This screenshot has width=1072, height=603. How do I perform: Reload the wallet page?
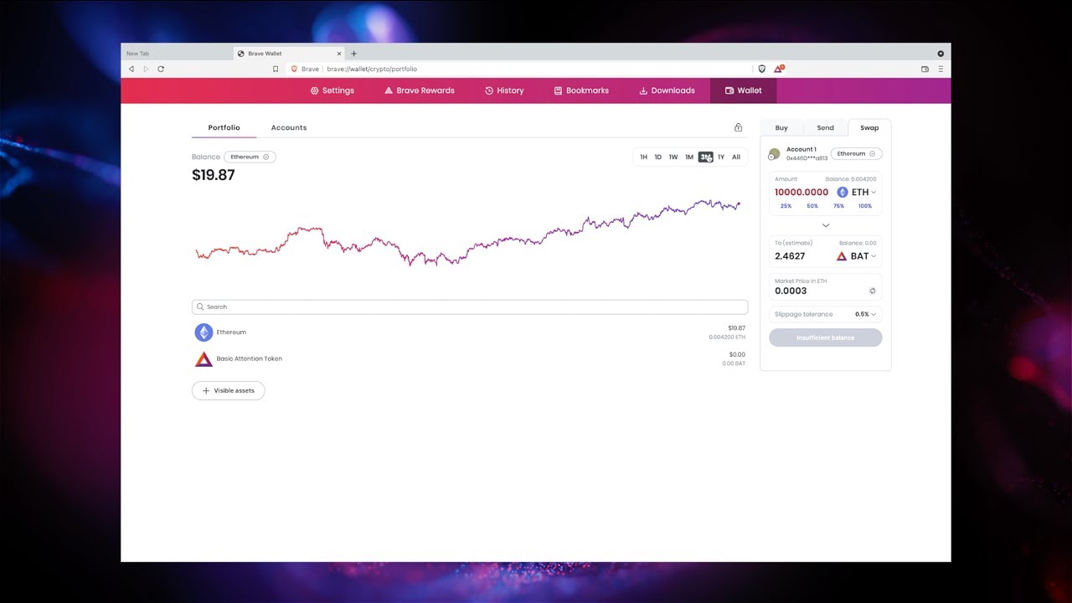[x=161, y=69]
